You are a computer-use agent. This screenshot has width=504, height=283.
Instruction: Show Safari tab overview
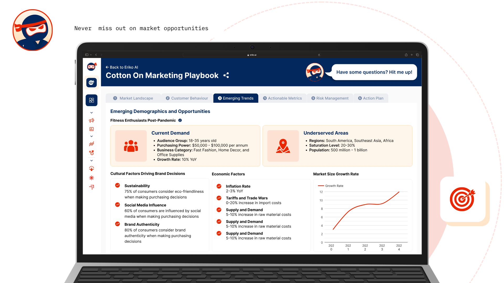(417, 55)
